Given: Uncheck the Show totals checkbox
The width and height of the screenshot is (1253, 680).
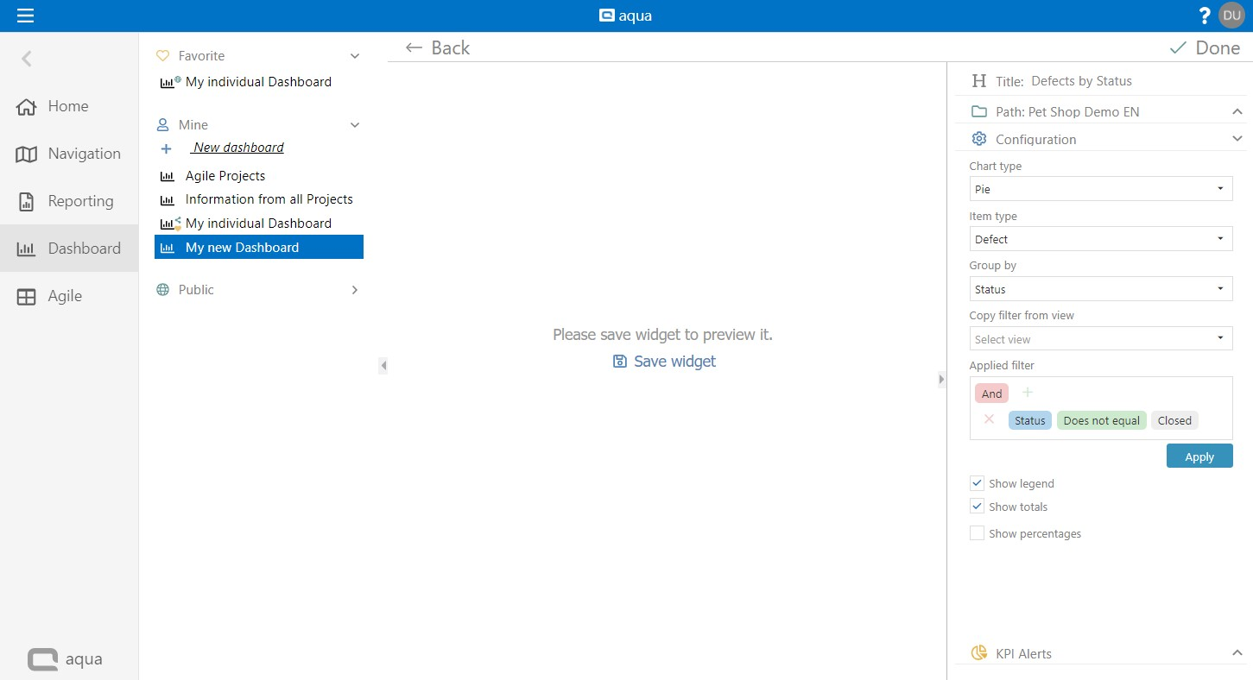Looking at the screenshot, I should tap(977, 507).
